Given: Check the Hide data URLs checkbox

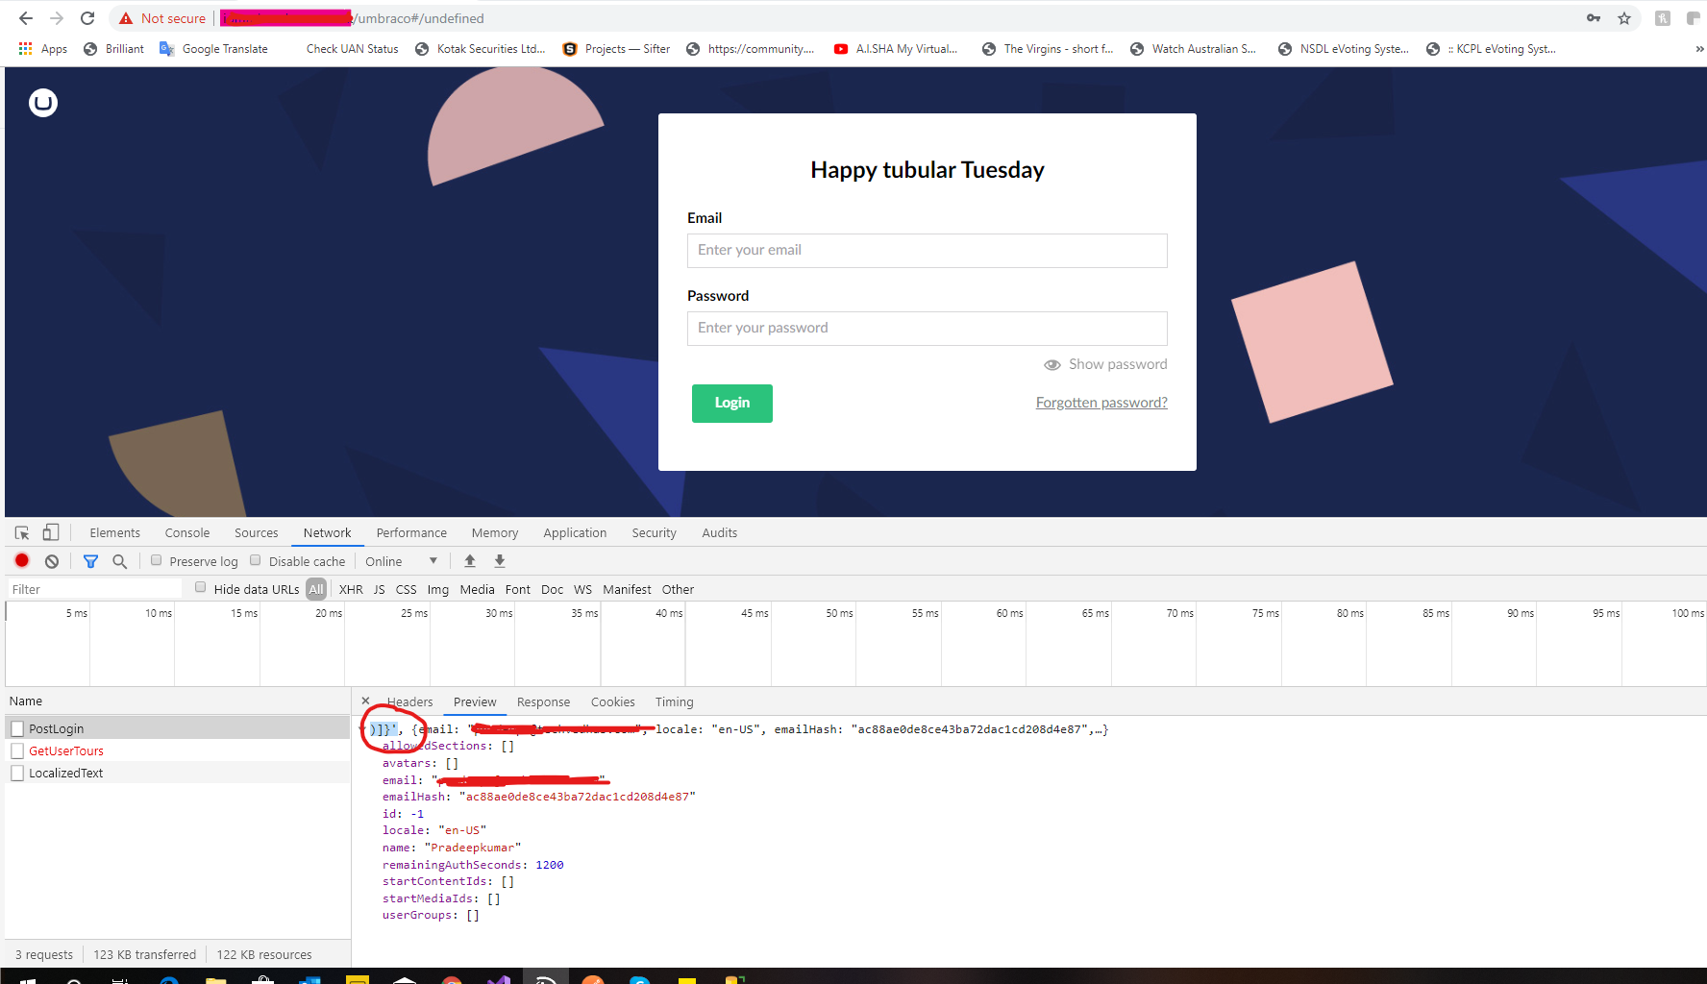Looking at the screenshot, I should click(201, 588).
